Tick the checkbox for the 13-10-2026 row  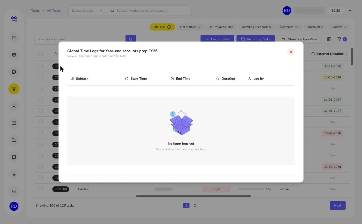point(40,77)
